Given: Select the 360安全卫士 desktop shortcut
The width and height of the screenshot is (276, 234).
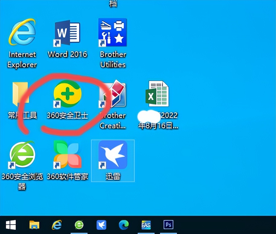Looking at the screenshot, I should (x=67, y=93).
